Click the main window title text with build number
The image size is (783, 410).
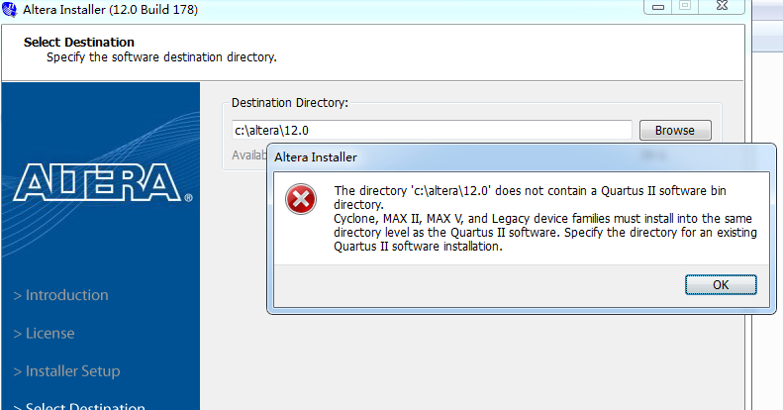(110, 10)
